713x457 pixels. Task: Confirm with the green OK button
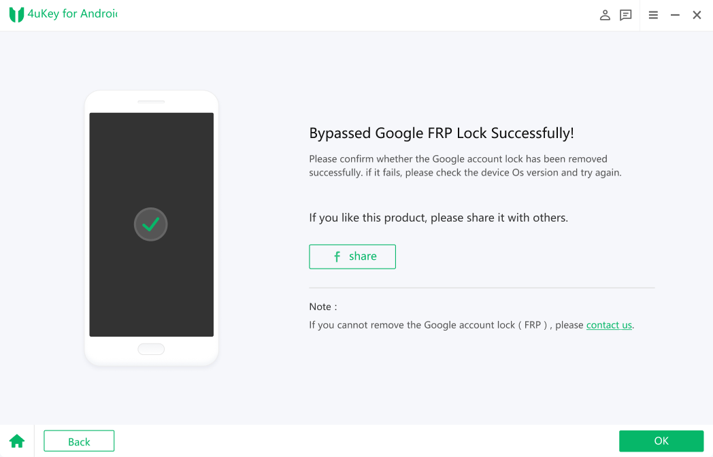click(661, 441)
